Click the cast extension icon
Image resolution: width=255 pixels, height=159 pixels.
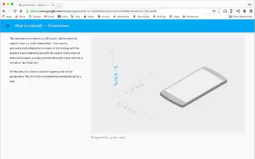[225, 11]
